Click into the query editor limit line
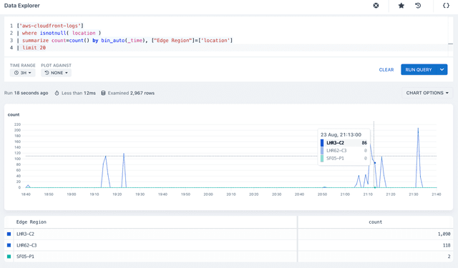458x268 pixels. tap(233, 48)
